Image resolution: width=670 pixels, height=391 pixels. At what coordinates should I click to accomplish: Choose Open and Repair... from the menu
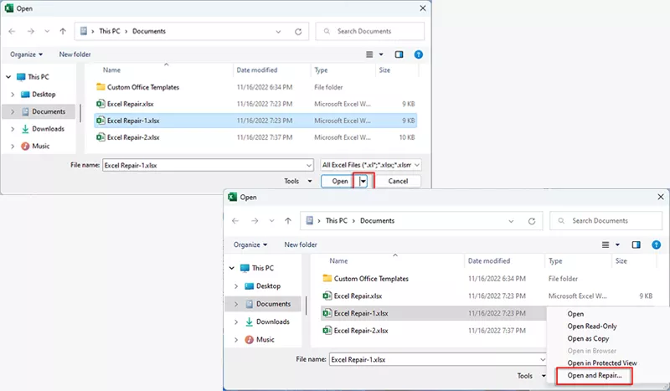[595, 375]
